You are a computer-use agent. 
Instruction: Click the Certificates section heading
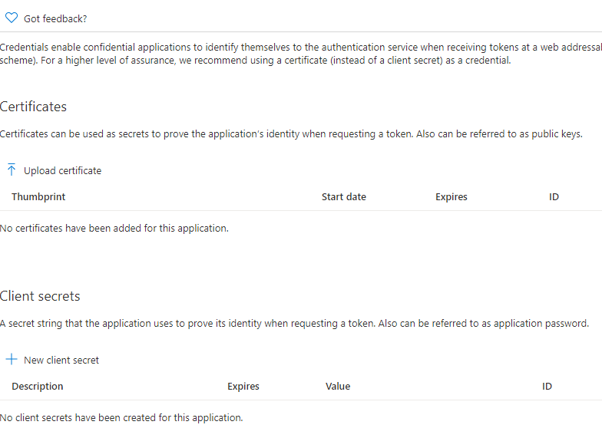point(33,107)
